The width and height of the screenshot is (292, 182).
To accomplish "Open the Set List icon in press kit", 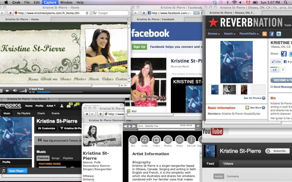I will (x=191, y=140).
